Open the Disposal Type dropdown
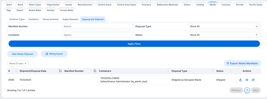267x99 pixels. click(224, 26)
